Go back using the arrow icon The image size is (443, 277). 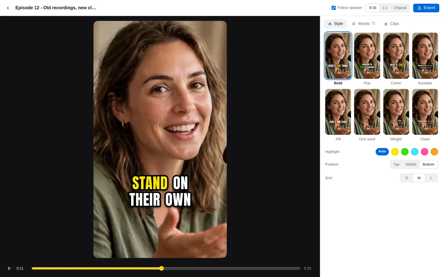pos(8,8)
